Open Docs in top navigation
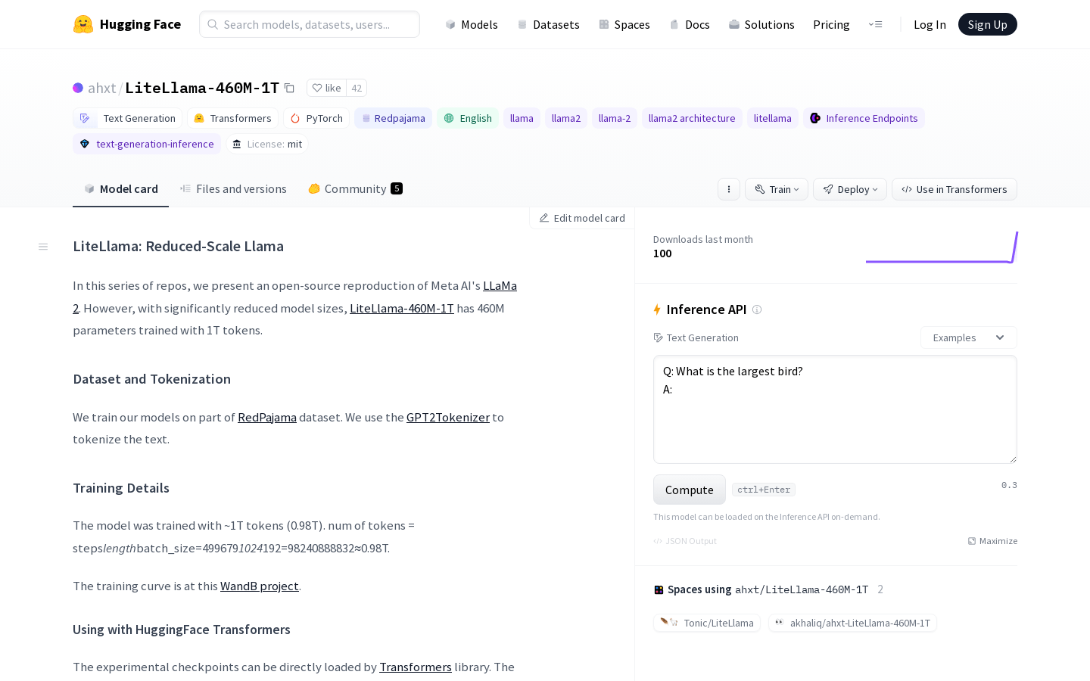This screenshot has height=681, width=1090. (690, 24)
